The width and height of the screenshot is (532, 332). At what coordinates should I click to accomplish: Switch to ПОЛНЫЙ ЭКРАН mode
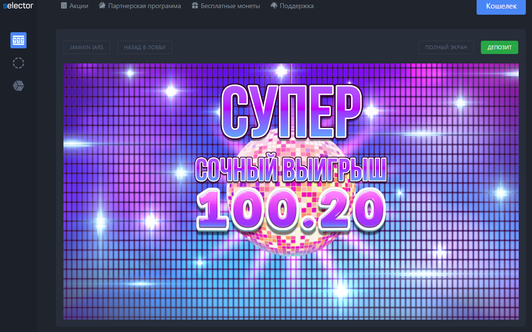(446, 47)
